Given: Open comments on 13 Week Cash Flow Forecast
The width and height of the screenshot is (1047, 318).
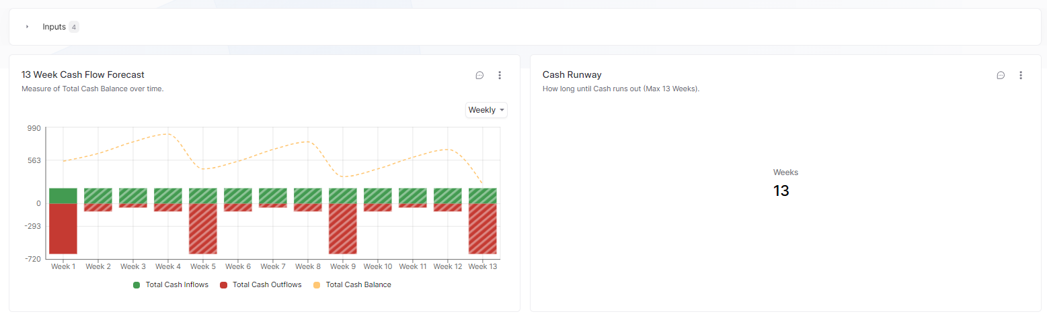Looking at the screenshot, I should point(479,75).
